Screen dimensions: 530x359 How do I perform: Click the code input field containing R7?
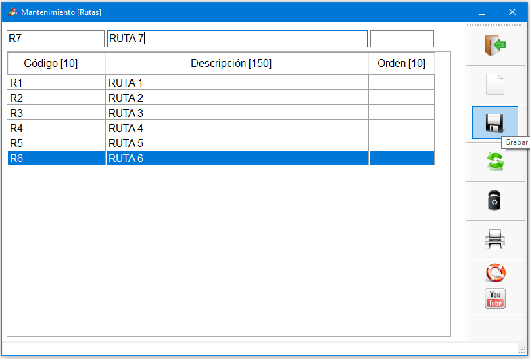(55, 39)
